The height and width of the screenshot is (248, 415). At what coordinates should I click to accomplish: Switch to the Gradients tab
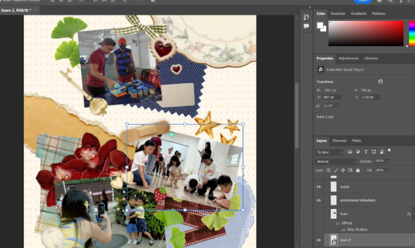[358, 14]
